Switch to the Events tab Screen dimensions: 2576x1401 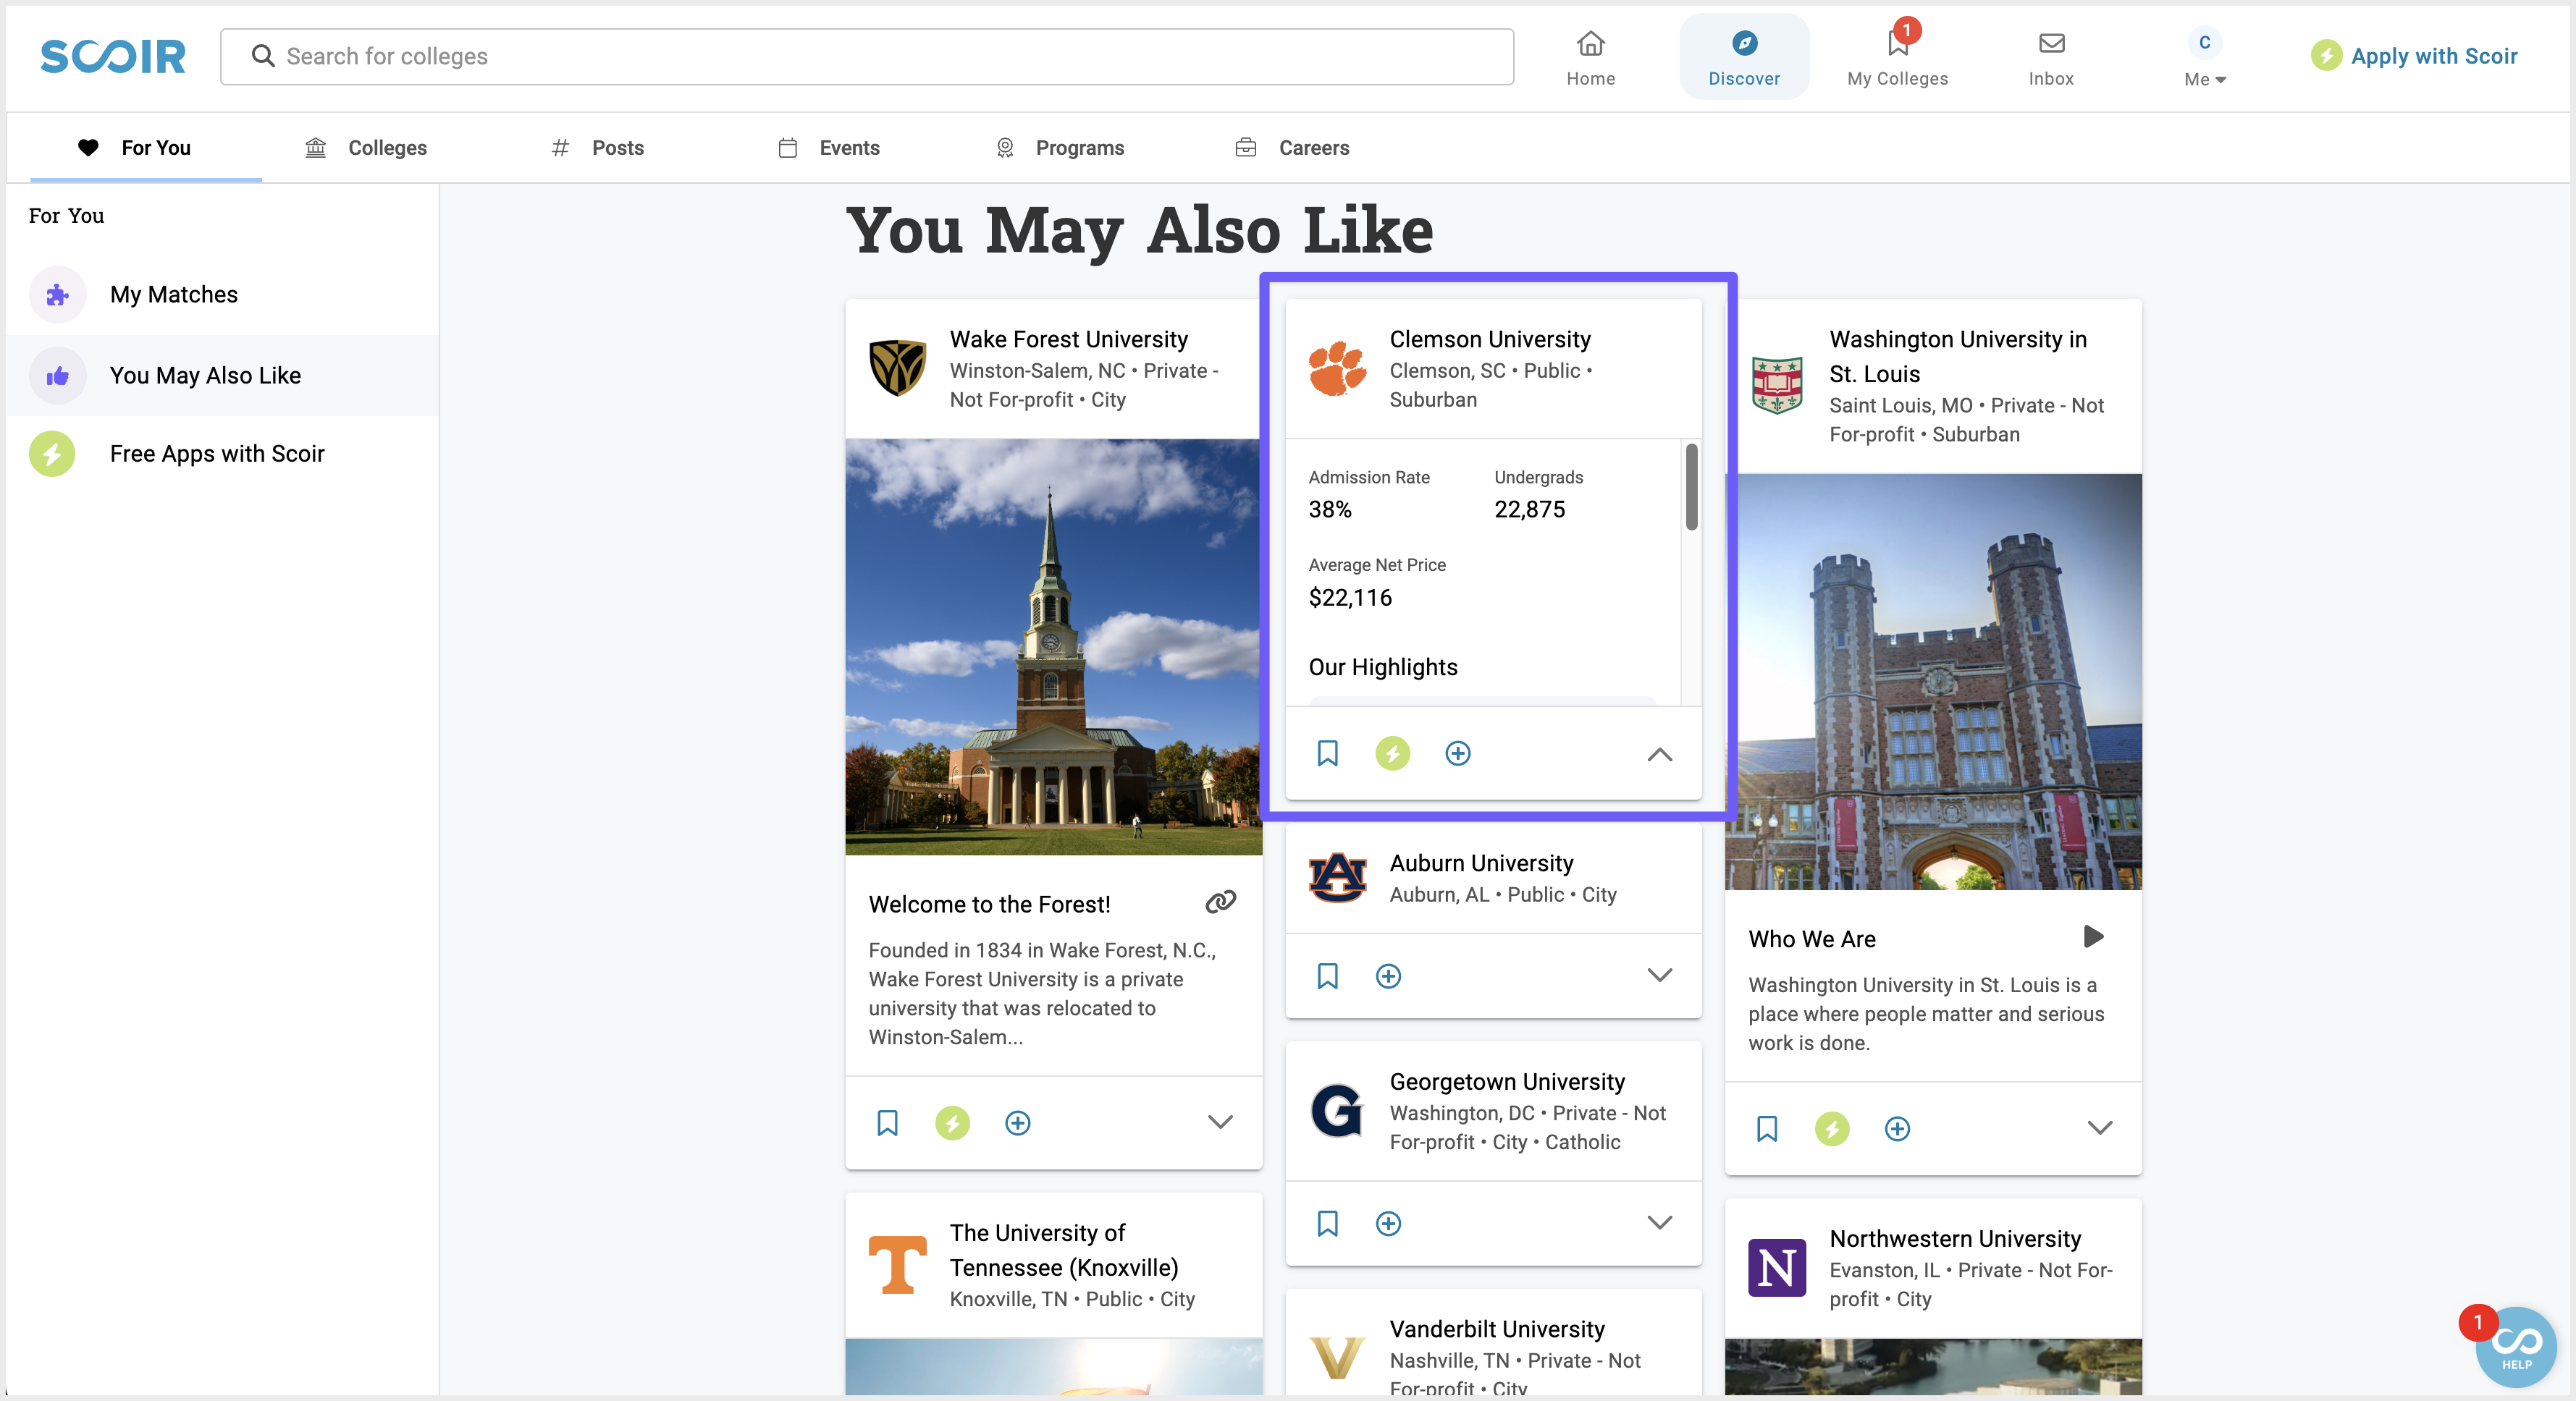click(829, 148)
